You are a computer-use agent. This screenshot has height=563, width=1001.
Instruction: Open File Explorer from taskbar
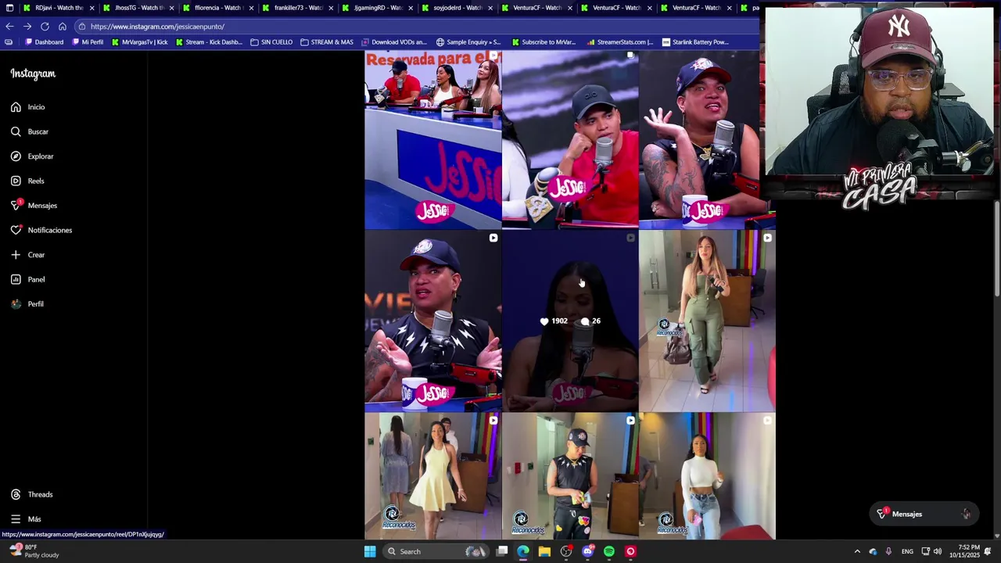544,551
